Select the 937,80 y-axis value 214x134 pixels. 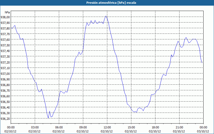pyautogui.click(x=5, y=28)
